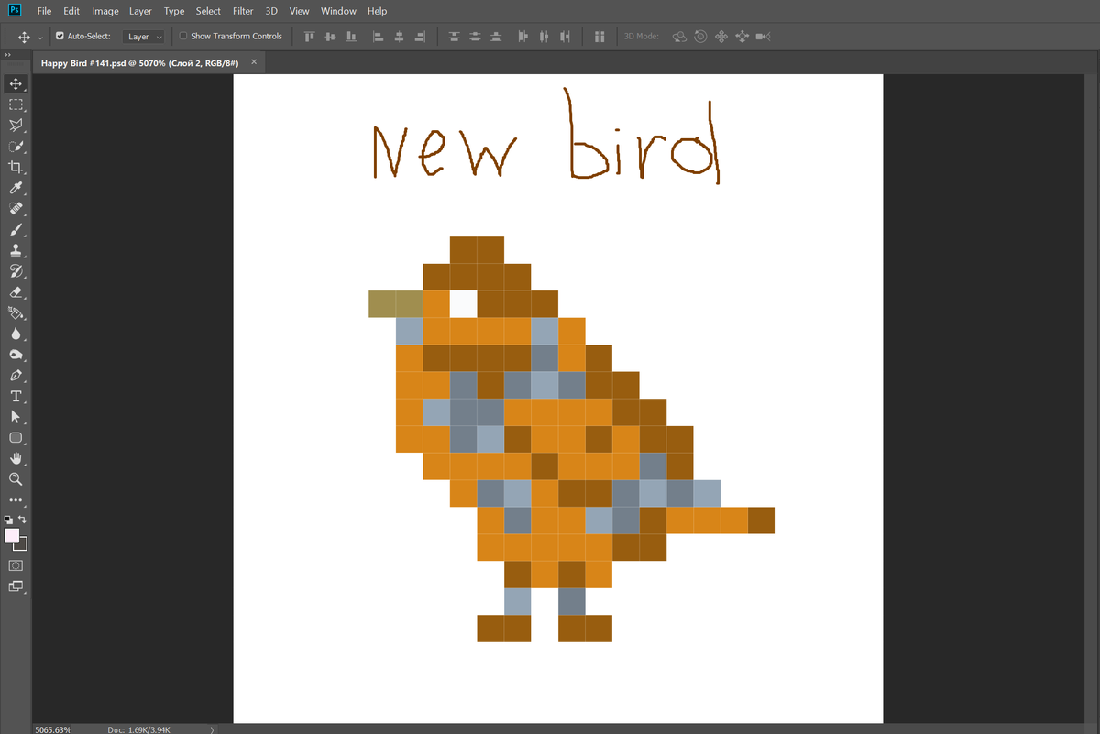This screenshot has height=734, width=1100.
Task: Select the Rectangular Marquee tool
Action: [16, 104]
